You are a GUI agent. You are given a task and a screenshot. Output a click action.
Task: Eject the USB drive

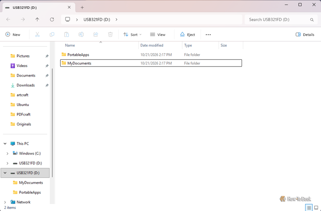click(188, 35)
